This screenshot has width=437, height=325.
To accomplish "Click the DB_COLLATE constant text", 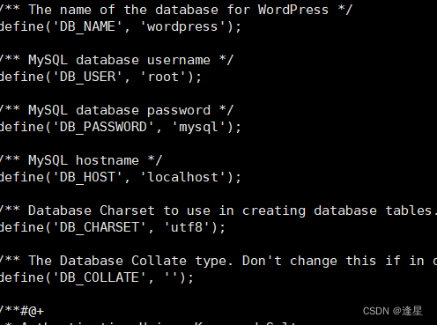I will 100,277.
